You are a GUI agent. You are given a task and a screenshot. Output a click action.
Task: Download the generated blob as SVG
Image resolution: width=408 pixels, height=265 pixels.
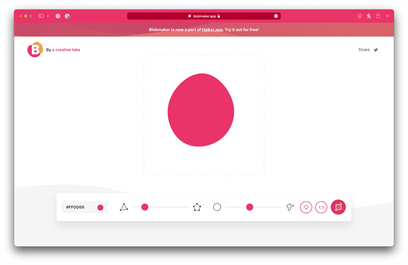click(306, 207)
